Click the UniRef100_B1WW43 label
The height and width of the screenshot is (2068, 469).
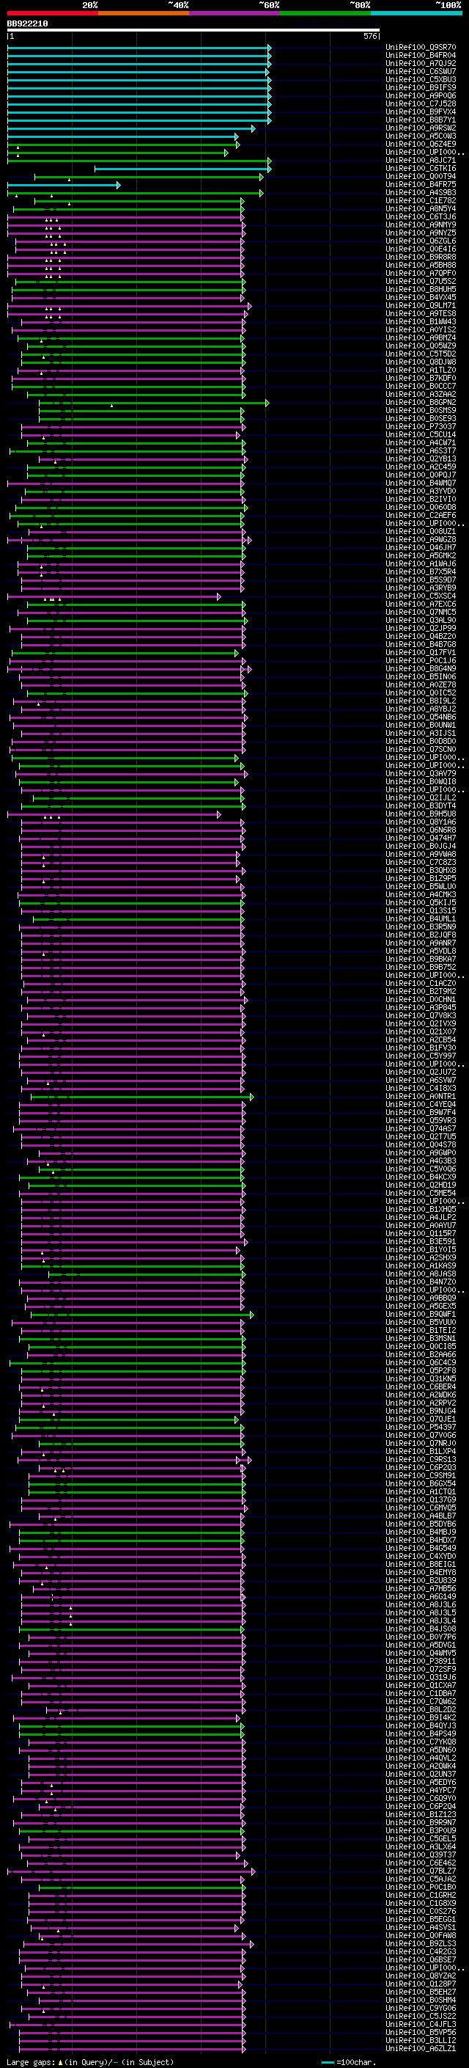(421, 322)
